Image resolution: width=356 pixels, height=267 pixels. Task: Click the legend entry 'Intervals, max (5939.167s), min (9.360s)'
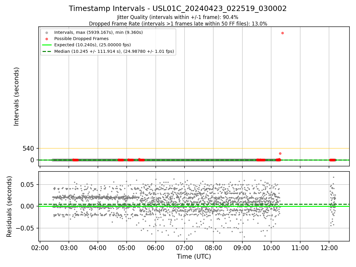pyautogui.click(x=98, y=32)
